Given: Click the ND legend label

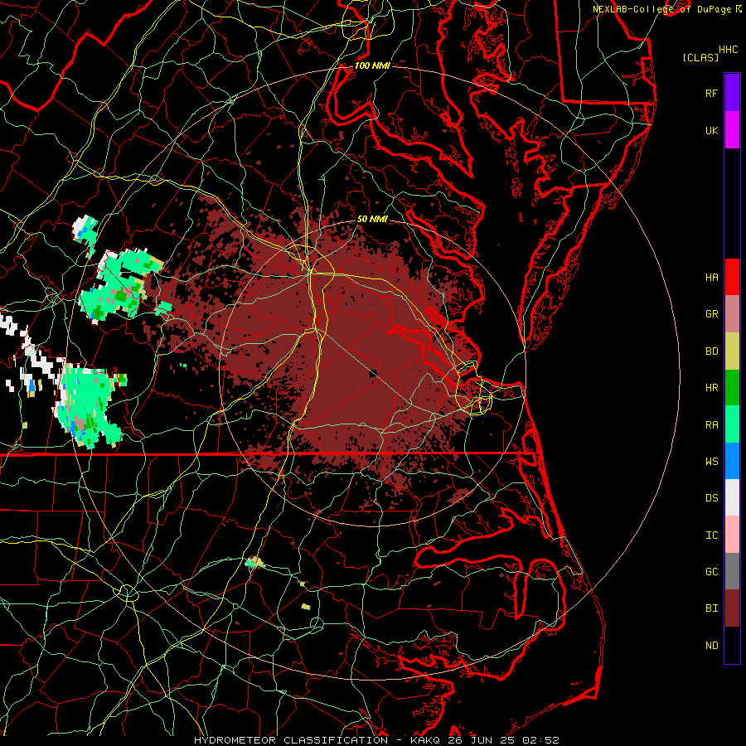Looking at the screenshot, I should click(x=711, y=646).
